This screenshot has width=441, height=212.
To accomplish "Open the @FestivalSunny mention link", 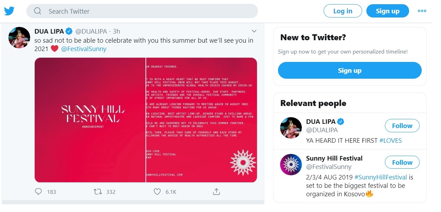I will pos(84,49).
